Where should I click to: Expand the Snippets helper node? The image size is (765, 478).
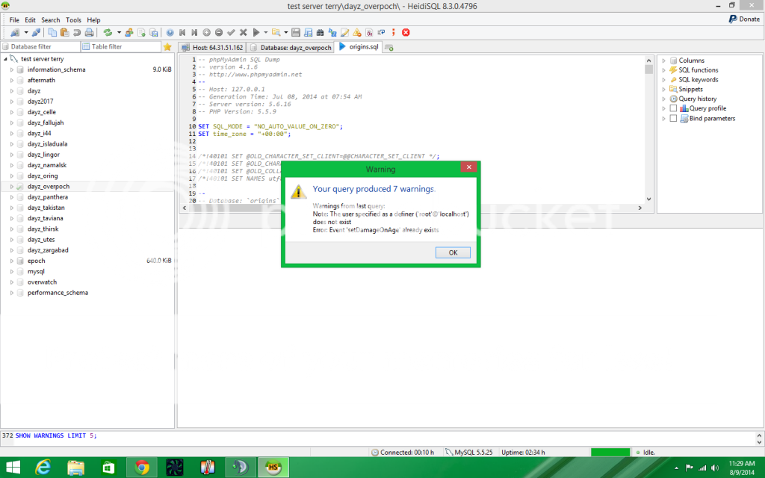pos(663,90)
